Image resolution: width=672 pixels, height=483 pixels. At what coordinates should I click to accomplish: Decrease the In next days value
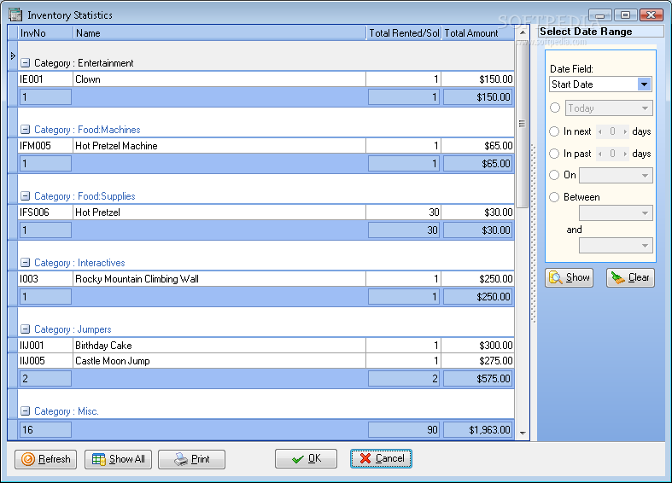(x=600, y=131)
